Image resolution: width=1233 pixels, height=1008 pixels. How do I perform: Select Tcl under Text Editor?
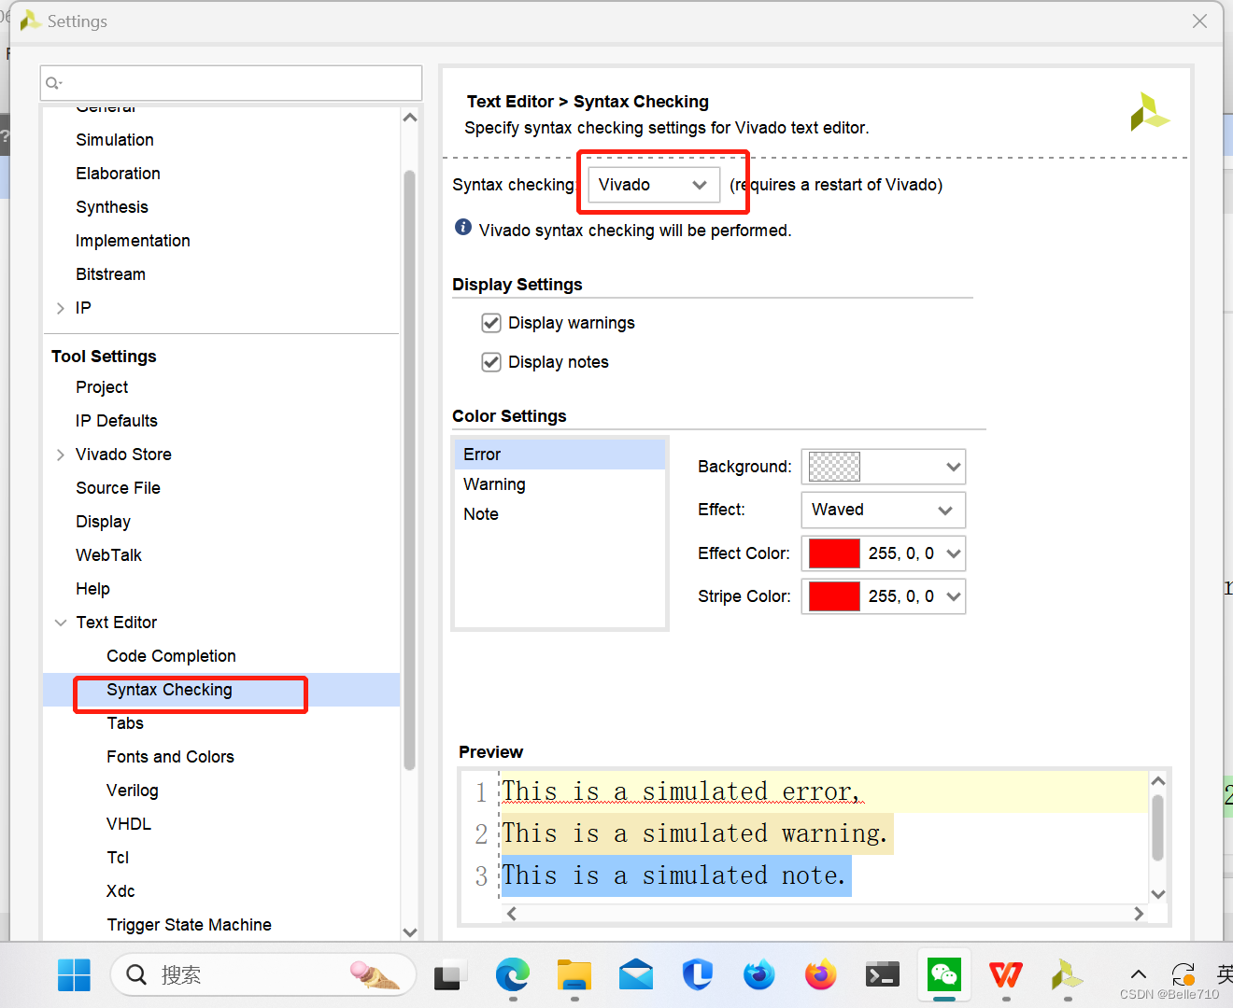tap(118, 858)
